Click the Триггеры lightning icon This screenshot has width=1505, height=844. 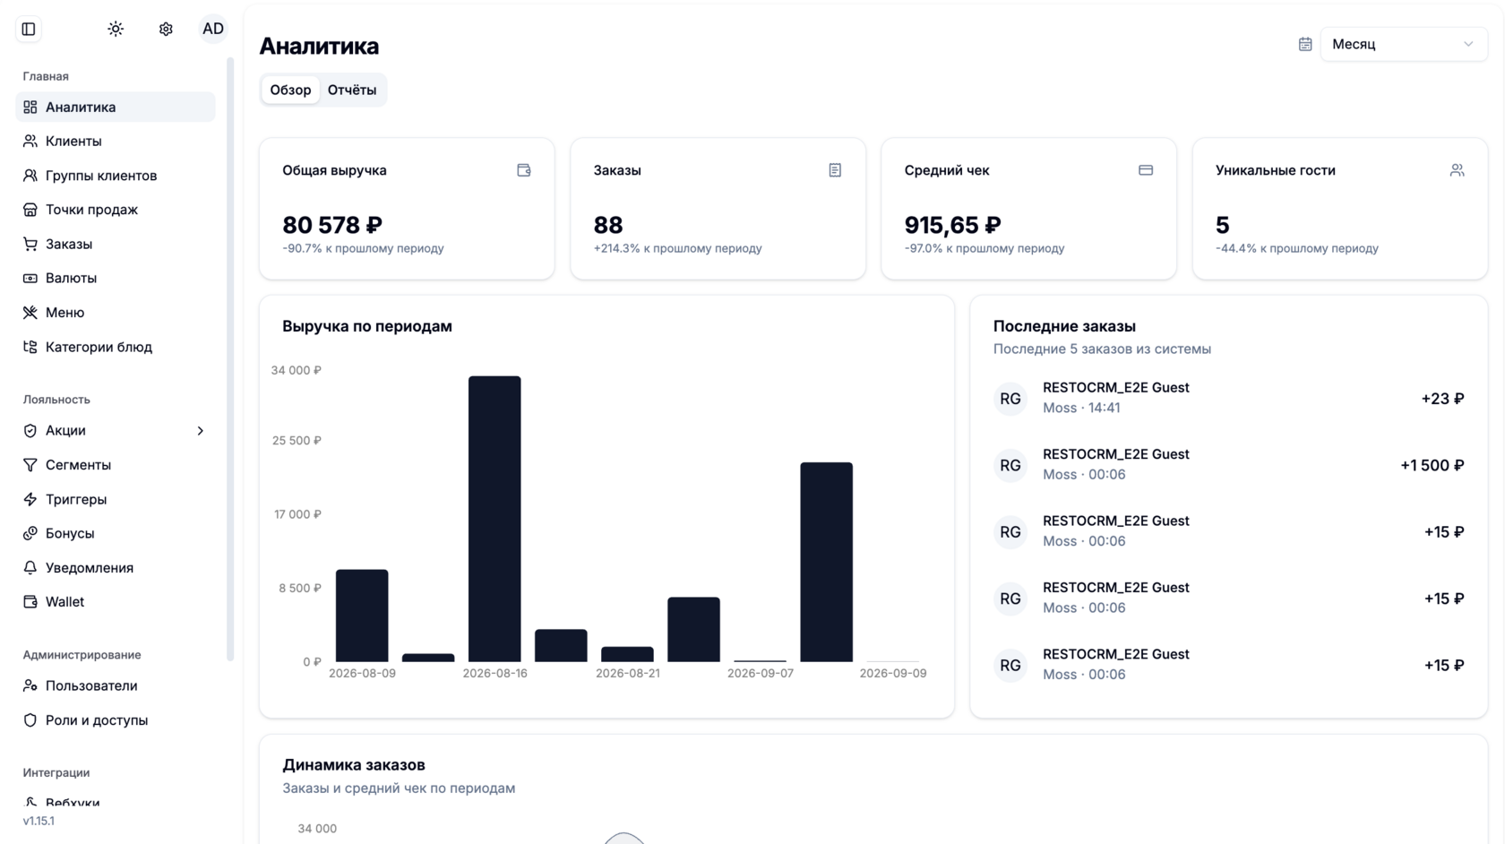[x=30, y=499]
